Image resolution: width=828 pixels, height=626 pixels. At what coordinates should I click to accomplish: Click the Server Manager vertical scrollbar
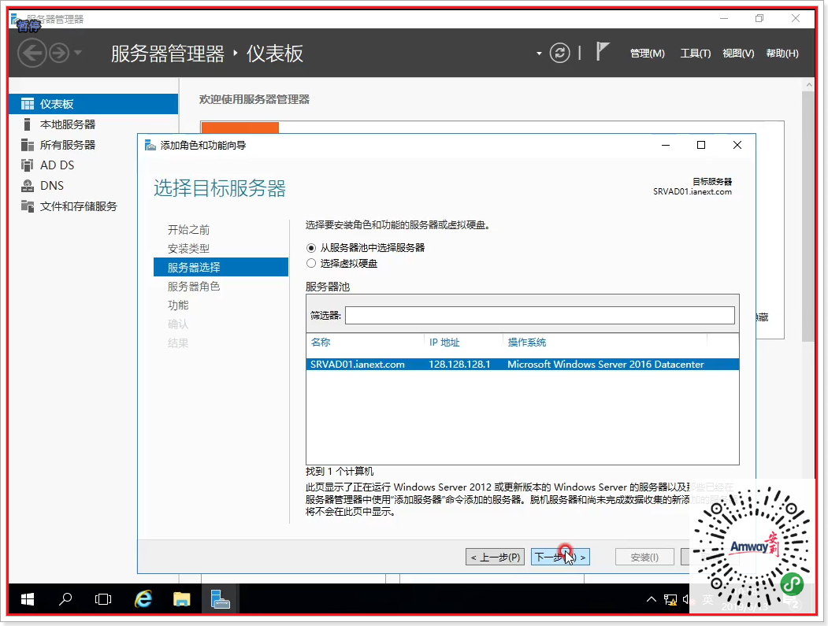[x=808, y=217]
